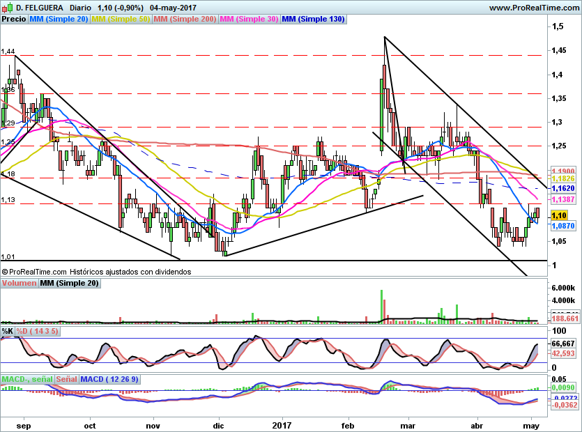Click the MACD-, señal histogram label

[x=26, y=379]
